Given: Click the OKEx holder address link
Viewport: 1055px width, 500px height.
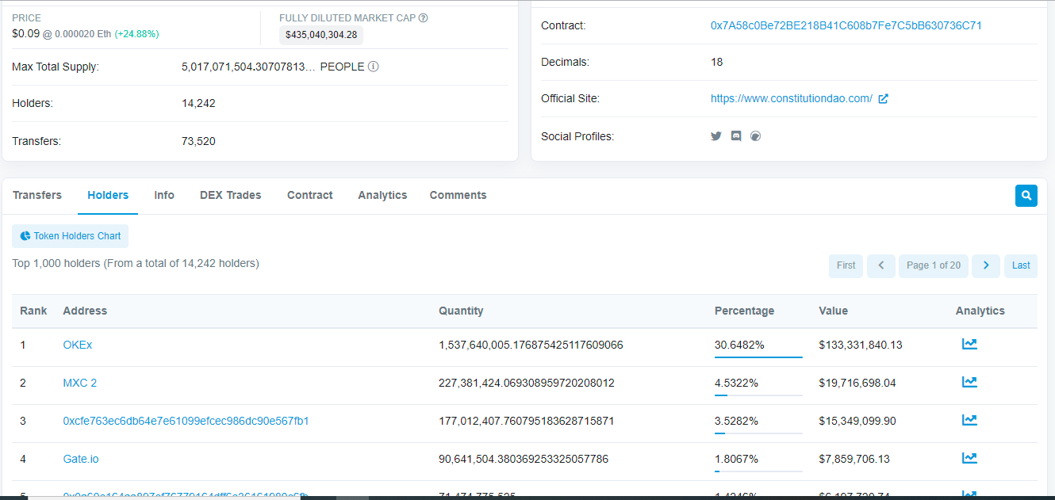Looking at the screenshot, I should 78,345.
